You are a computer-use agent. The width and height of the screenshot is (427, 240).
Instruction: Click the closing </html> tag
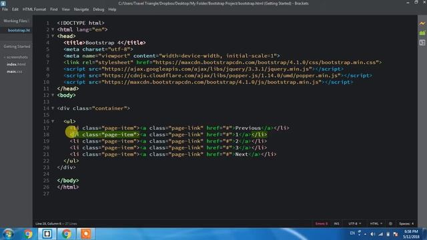[68, 187]
